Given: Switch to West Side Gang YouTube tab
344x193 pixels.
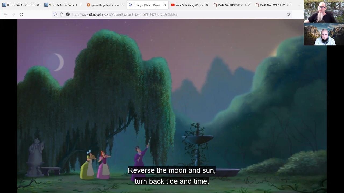Looking at the screenshot, I should (x=188, y=5).
